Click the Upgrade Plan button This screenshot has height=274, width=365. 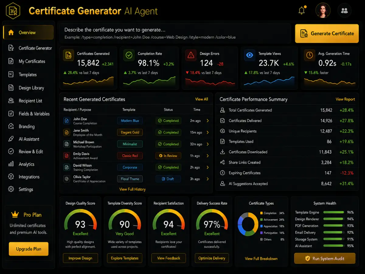click(29, 249)
